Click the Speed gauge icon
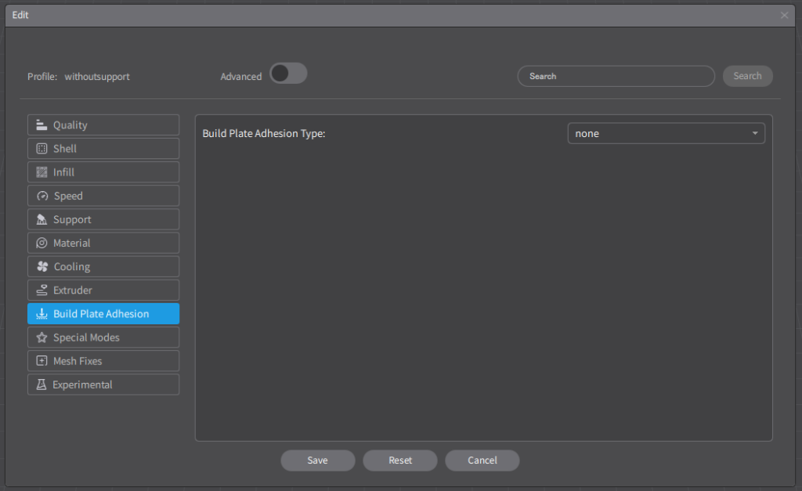The width and height of the screenshot is (802, 491). click(42, 196)
